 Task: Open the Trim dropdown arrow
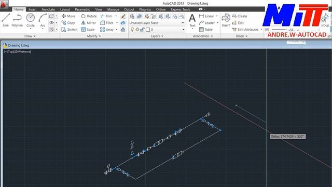click(x=116, y=16)
